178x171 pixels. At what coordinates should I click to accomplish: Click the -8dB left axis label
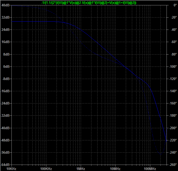point(6,79)
